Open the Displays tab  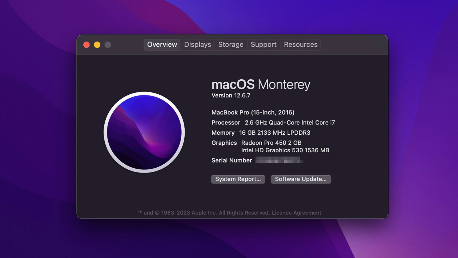[198, 45]
